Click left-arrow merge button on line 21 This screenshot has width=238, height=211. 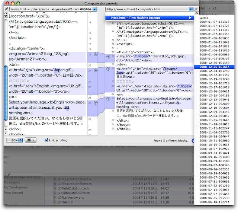pos(96,70)
